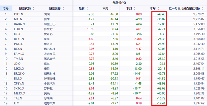The image size is (207, 106).
Task: Click sort arrows next to 本月
Action: pyautogui.click(x=135, y=9)
